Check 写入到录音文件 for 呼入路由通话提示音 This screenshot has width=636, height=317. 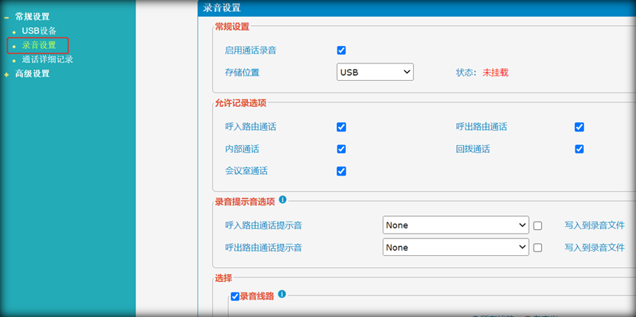(537, 226)
